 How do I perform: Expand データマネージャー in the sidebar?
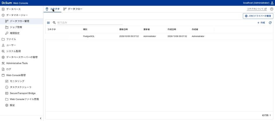tap(22, 15)
